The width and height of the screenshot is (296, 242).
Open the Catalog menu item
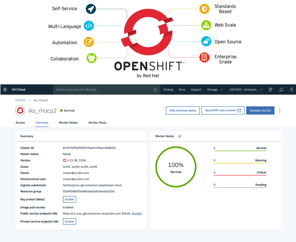(168, 89)
